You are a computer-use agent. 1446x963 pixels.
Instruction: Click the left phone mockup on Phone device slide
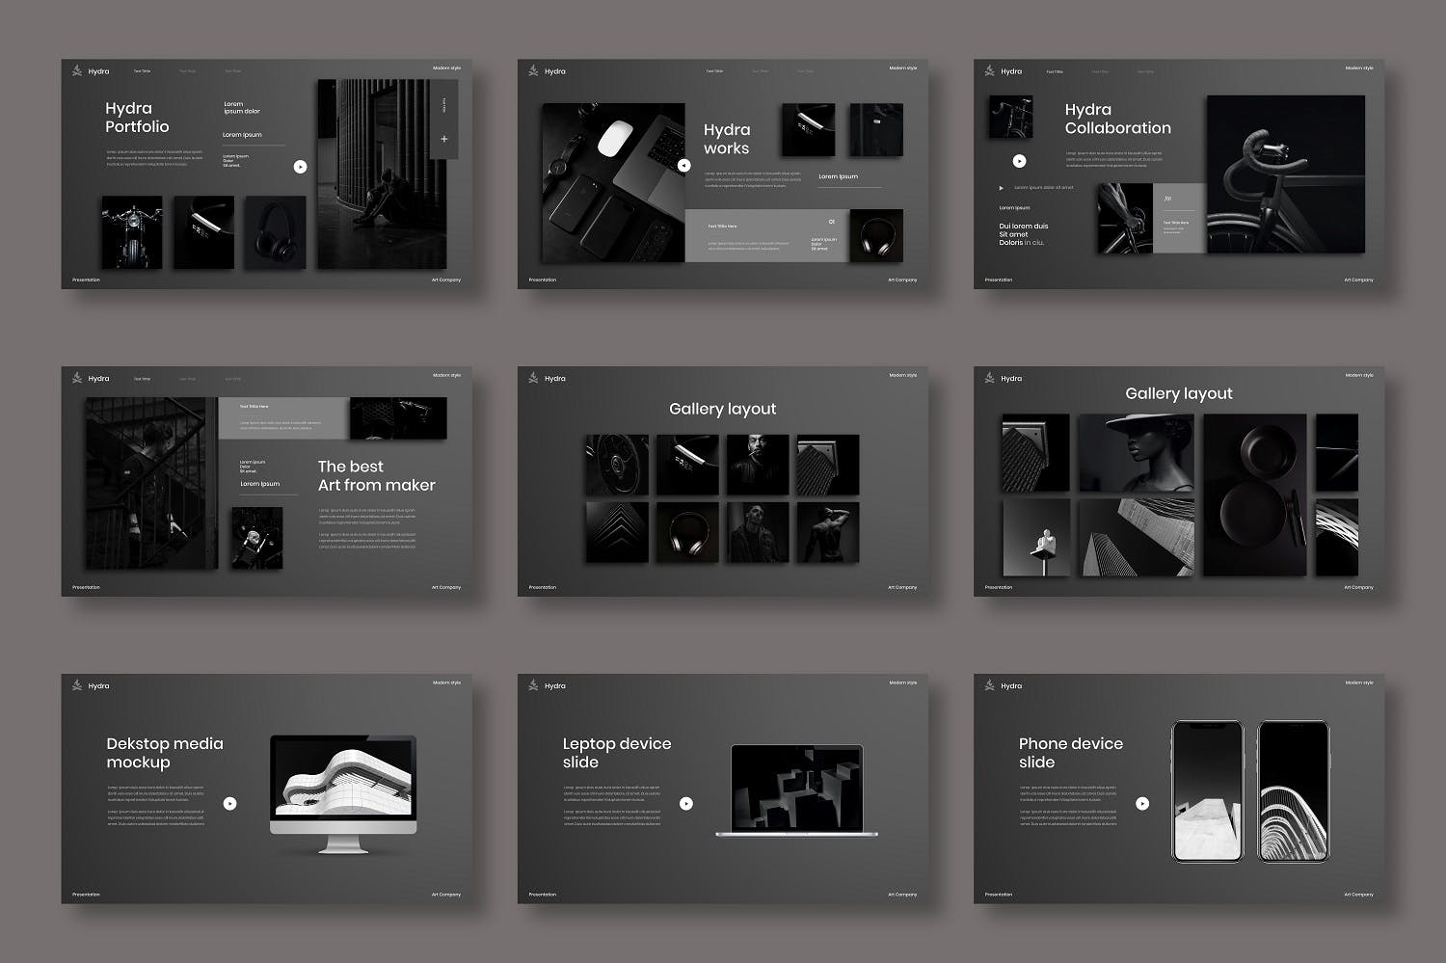click(x=1209, y=790)
